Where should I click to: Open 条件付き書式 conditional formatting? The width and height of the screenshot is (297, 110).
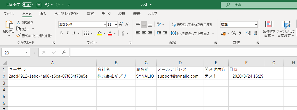tap(269, 29)
